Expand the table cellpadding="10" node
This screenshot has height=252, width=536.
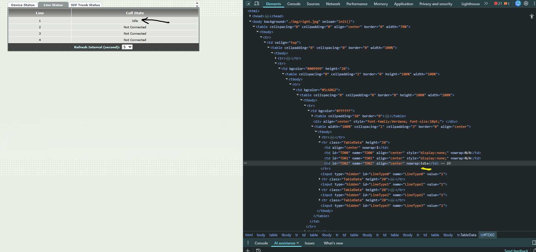(312, 116)
